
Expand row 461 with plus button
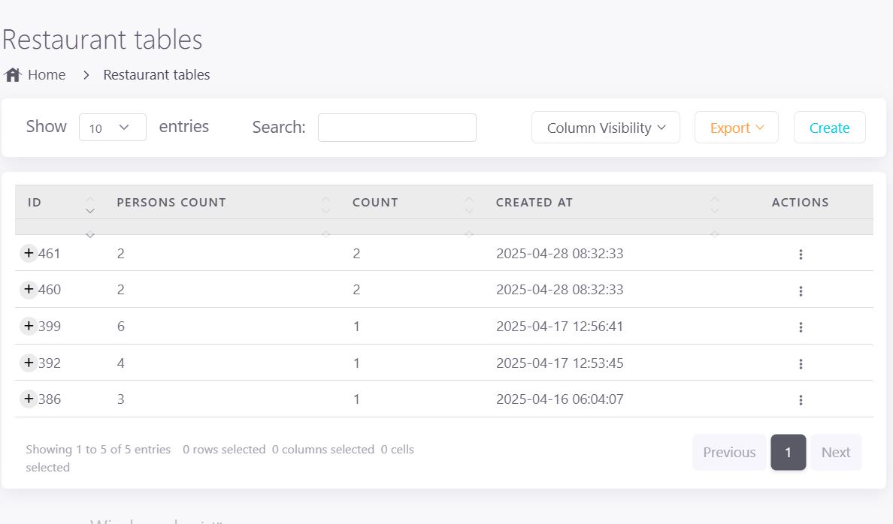click(29, 254)
